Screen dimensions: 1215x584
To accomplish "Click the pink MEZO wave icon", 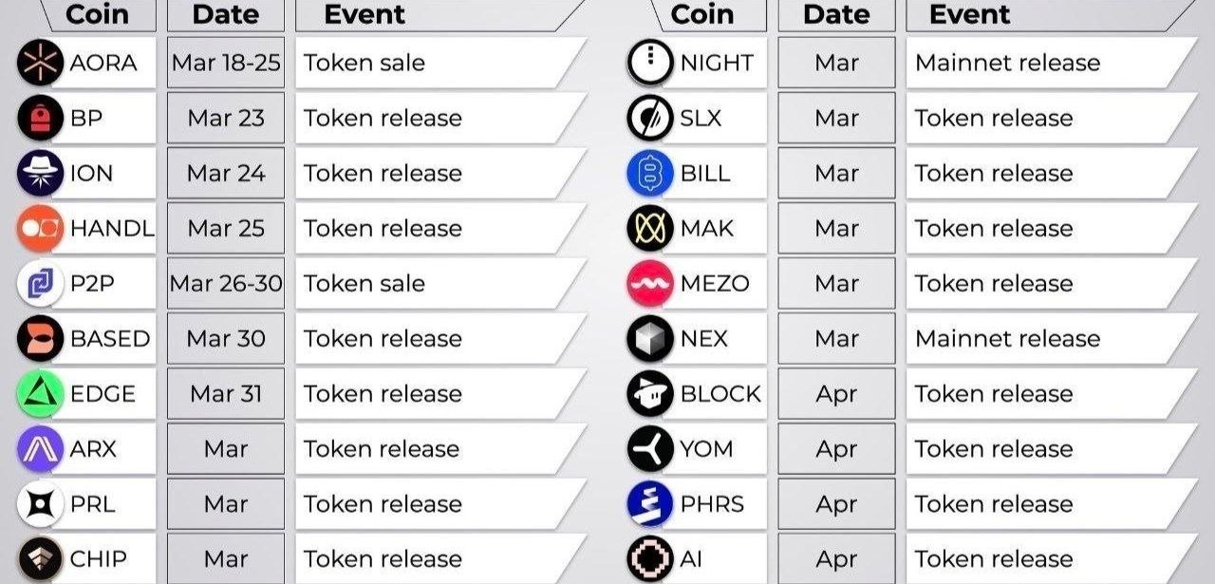I will pyautogui.click(x=650, y=283).
